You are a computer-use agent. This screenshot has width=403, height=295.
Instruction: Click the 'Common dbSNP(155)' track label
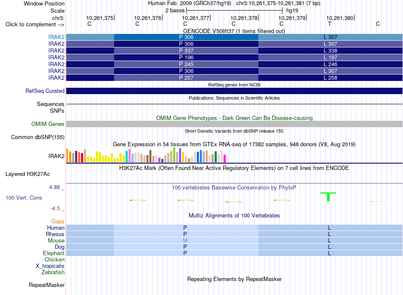click(x=37, y=137)
